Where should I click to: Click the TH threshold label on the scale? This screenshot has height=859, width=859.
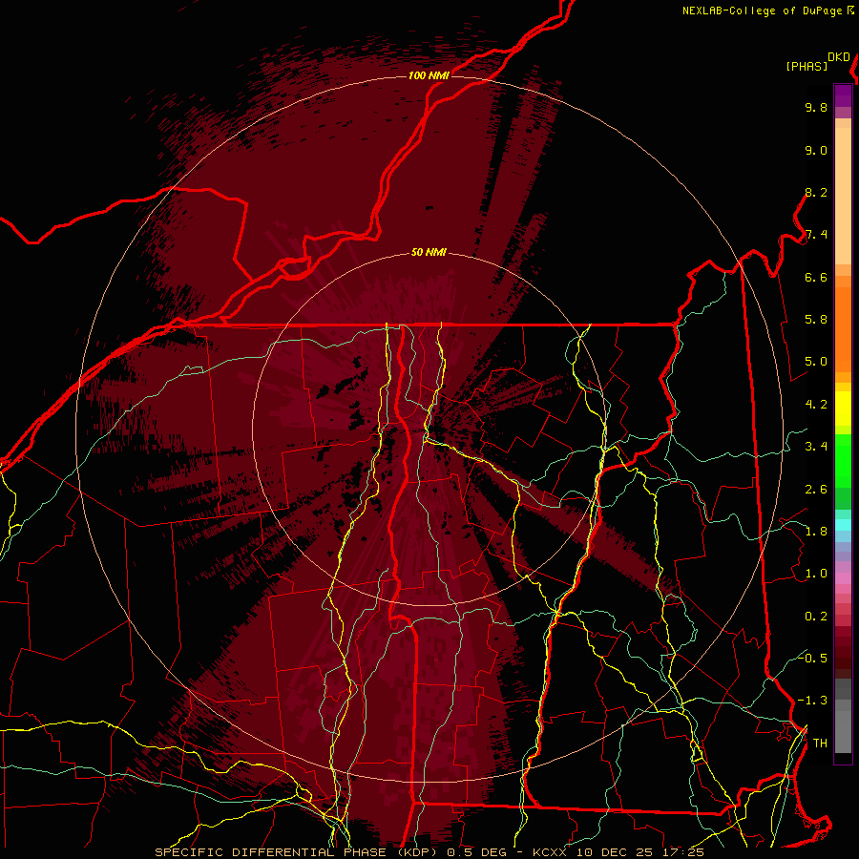coord(820,744)
